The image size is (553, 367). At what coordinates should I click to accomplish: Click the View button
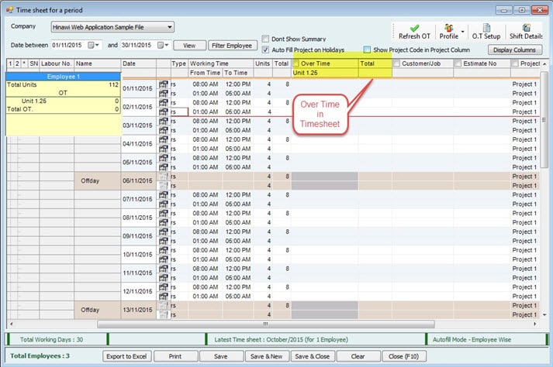click(x=189, y=46)
